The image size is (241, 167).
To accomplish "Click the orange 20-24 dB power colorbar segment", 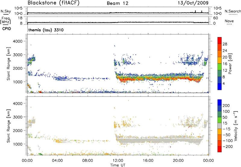I will pos(220,54).
